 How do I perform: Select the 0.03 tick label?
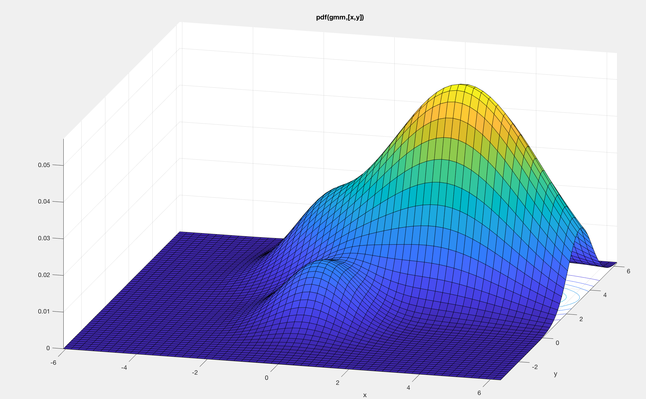pos(44,238)
